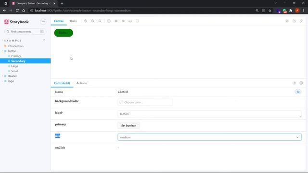Open the size medium dropdown
308x173 pixels.
coord(209,137)
